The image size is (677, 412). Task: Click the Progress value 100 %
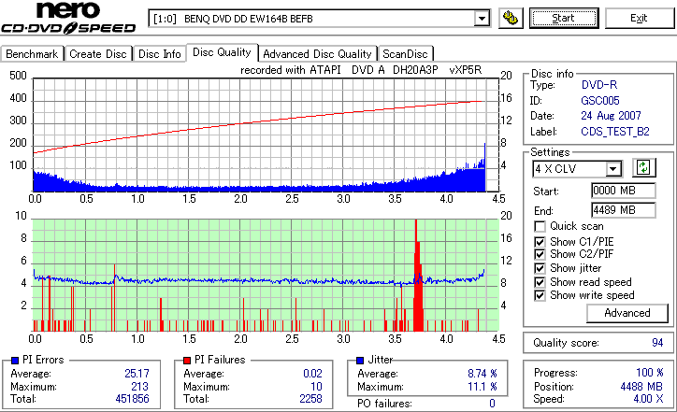tap(650, 373)
